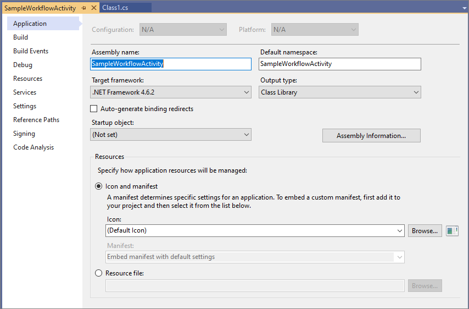Image resolution: width=469 pixels, height=309 pixels.
Task: Close the SampleWorkflowActivity tab
Action: (x=93, y=8)
